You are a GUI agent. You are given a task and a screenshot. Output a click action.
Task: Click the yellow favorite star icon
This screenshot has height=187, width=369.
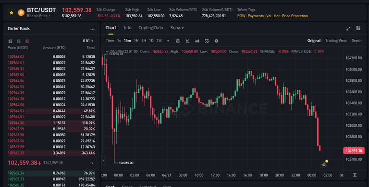[12, 12]
